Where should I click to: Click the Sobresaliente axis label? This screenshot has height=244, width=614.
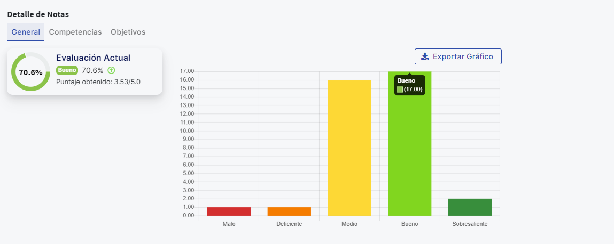point(470,224)
